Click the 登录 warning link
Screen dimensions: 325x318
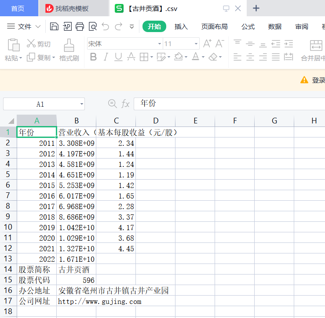pyautogui.click(x=318, y=80)
